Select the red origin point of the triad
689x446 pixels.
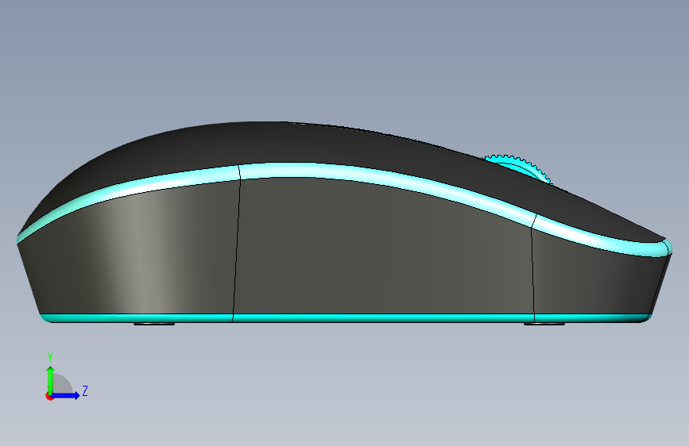[x=49, y=396]
